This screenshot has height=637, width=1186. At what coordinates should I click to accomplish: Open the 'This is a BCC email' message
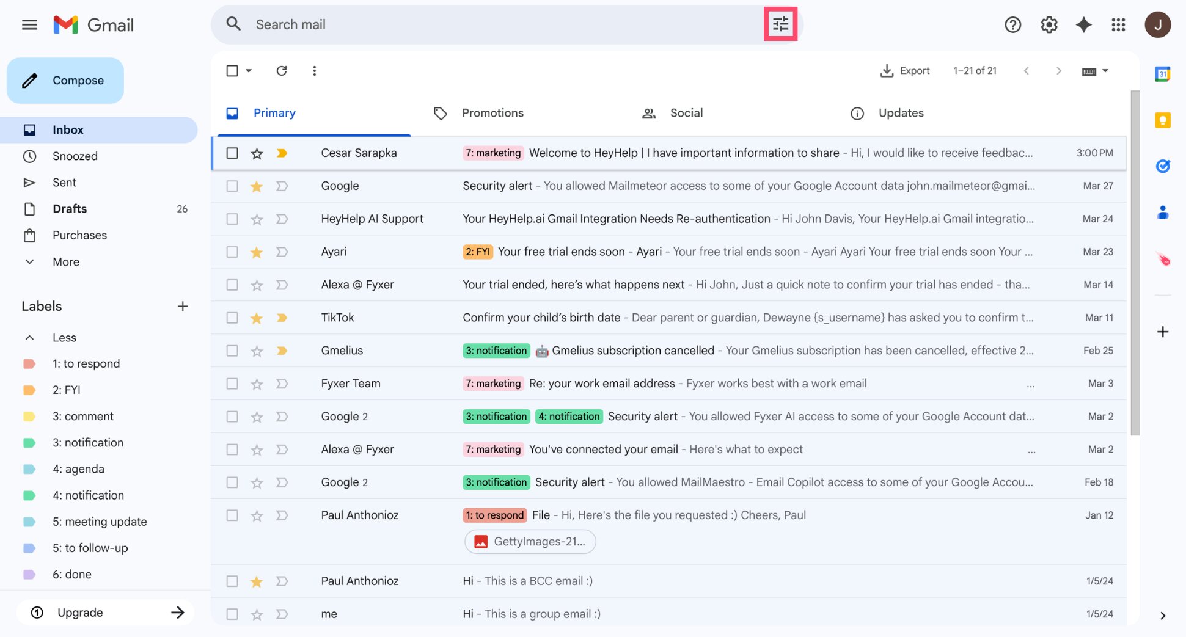point(668,581)
